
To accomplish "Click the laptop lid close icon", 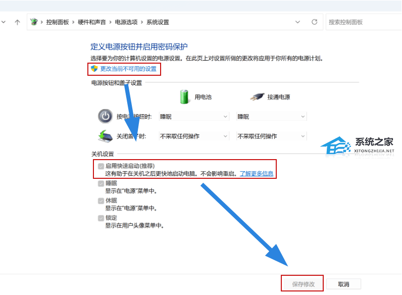I will [x=105, y=136].
